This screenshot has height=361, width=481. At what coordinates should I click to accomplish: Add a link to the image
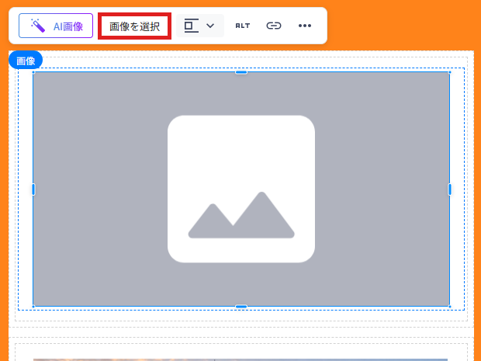pos(274,26)
